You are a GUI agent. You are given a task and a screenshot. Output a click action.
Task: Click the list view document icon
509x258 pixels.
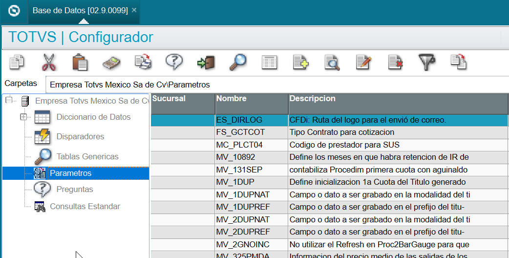click(x=270, y=63)
